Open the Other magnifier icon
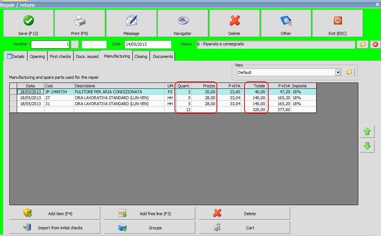Screen dimensions: 381x236 coord(286,21)
